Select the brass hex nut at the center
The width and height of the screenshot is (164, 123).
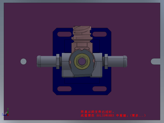pos(82,61)
